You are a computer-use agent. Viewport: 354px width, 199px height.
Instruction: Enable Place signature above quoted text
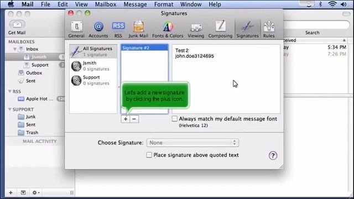pos(149,155)
